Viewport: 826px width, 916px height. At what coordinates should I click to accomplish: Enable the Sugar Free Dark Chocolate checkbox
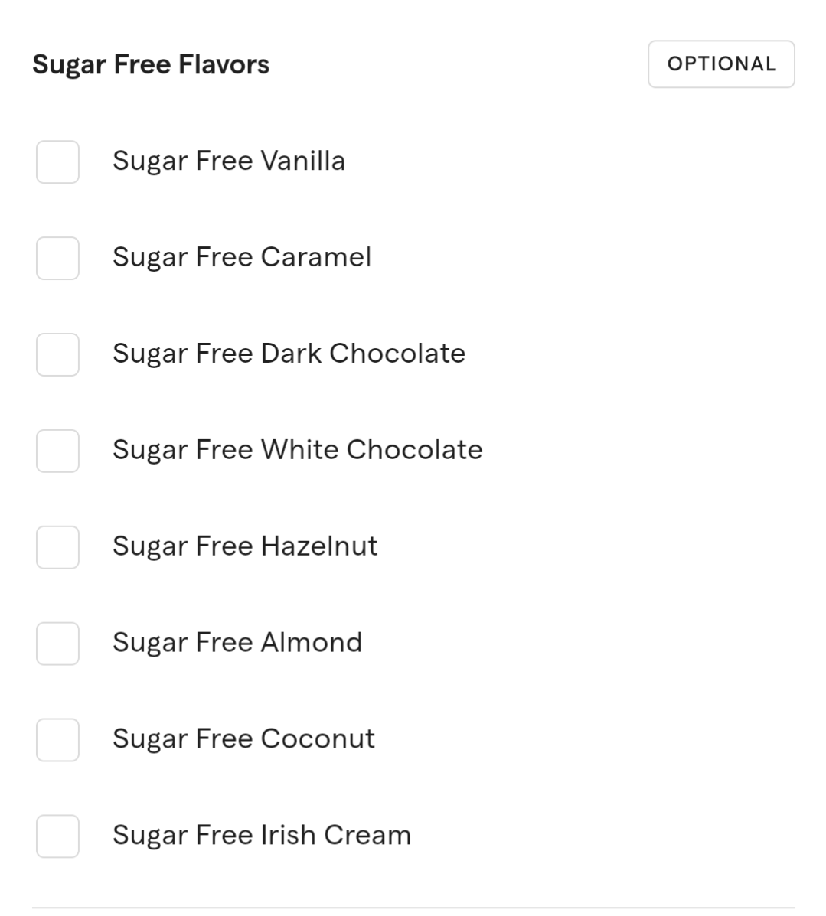pyautogui.click(x=57, y=354)
